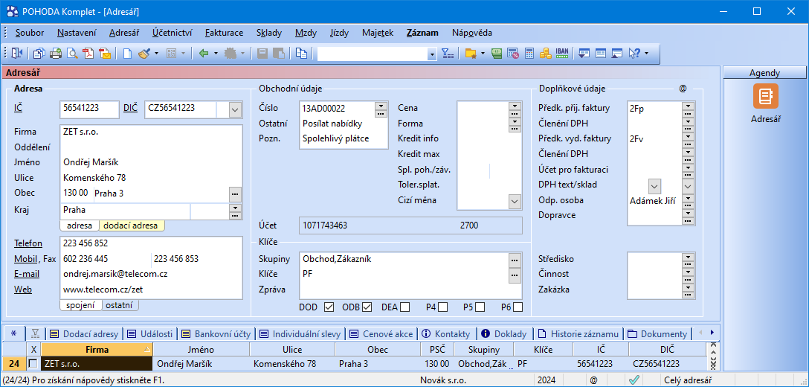Click the green checkmark in the status bar
The image size is (809, 387).
click(634, 381)
